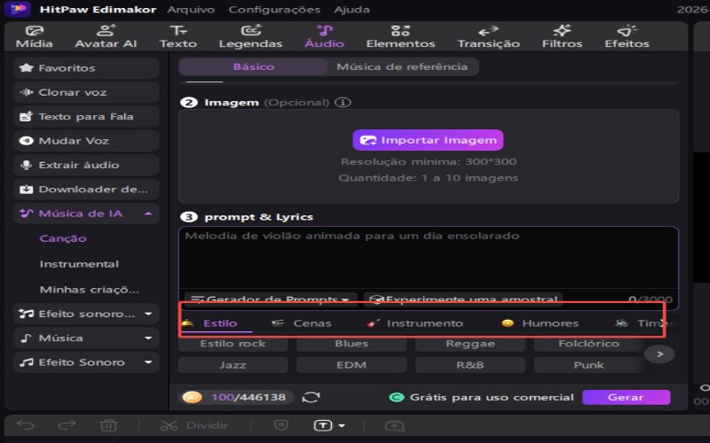Open Favoritos in the sidebar
This screenshot has height=443, width=710.
click(86, 68)
